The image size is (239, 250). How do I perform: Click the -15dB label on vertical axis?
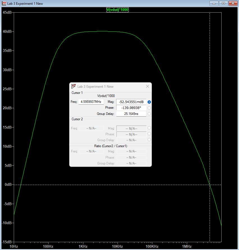[7, 242]
